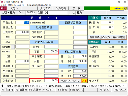The height and width of the screenshot is (96, 128).
Task: Open the ヘルプ(H) menu
Action: [21, 5]
